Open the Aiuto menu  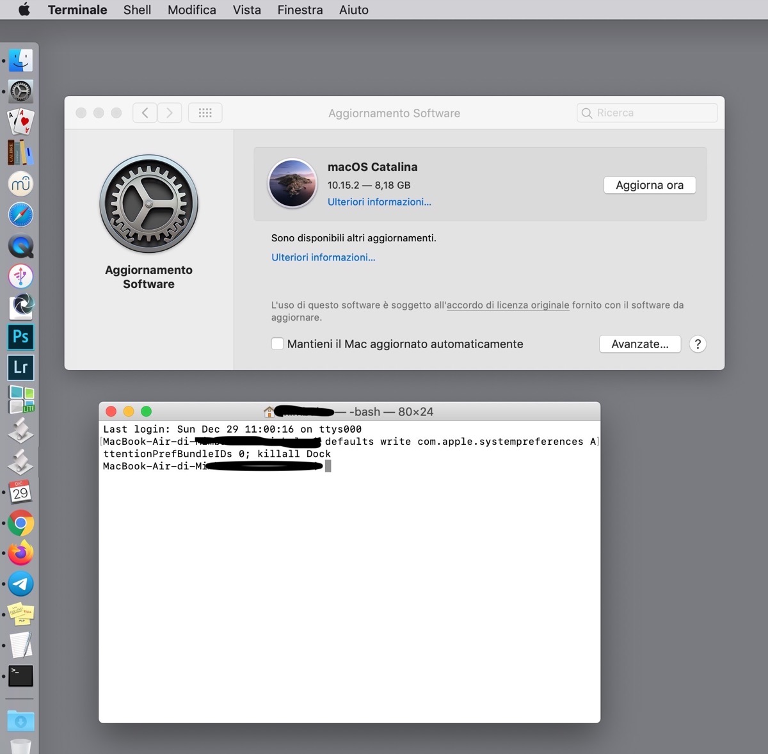[353, 10]
